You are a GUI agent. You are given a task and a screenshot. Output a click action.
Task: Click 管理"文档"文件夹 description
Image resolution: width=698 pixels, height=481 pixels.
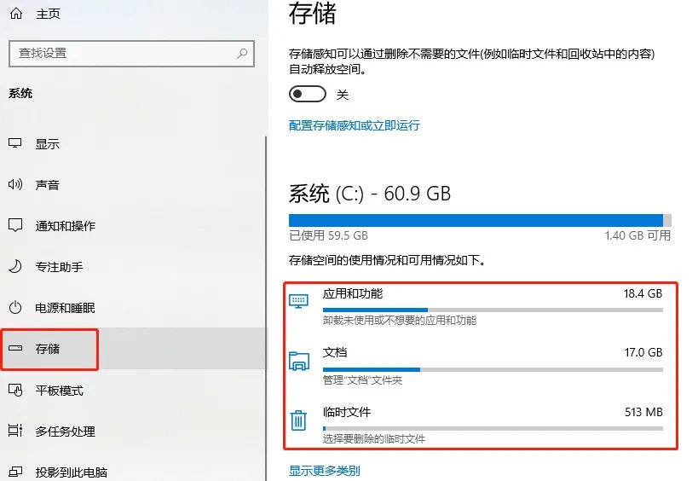tap(362, 380)
